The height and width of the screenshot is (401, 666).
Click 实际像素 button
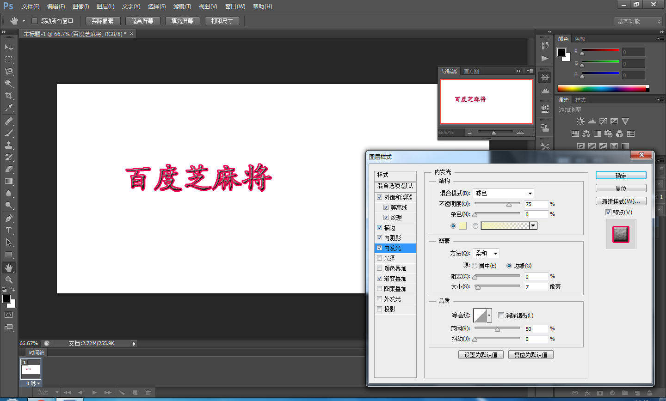pos(103,21)
